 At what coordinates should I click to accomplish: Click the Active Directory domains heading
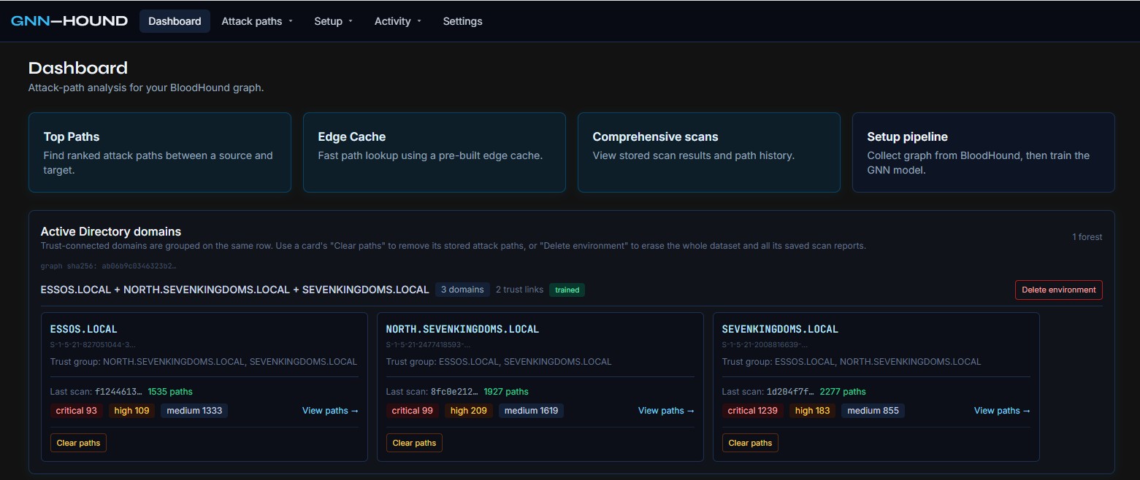pyautogui.click(x=111, y=231)
